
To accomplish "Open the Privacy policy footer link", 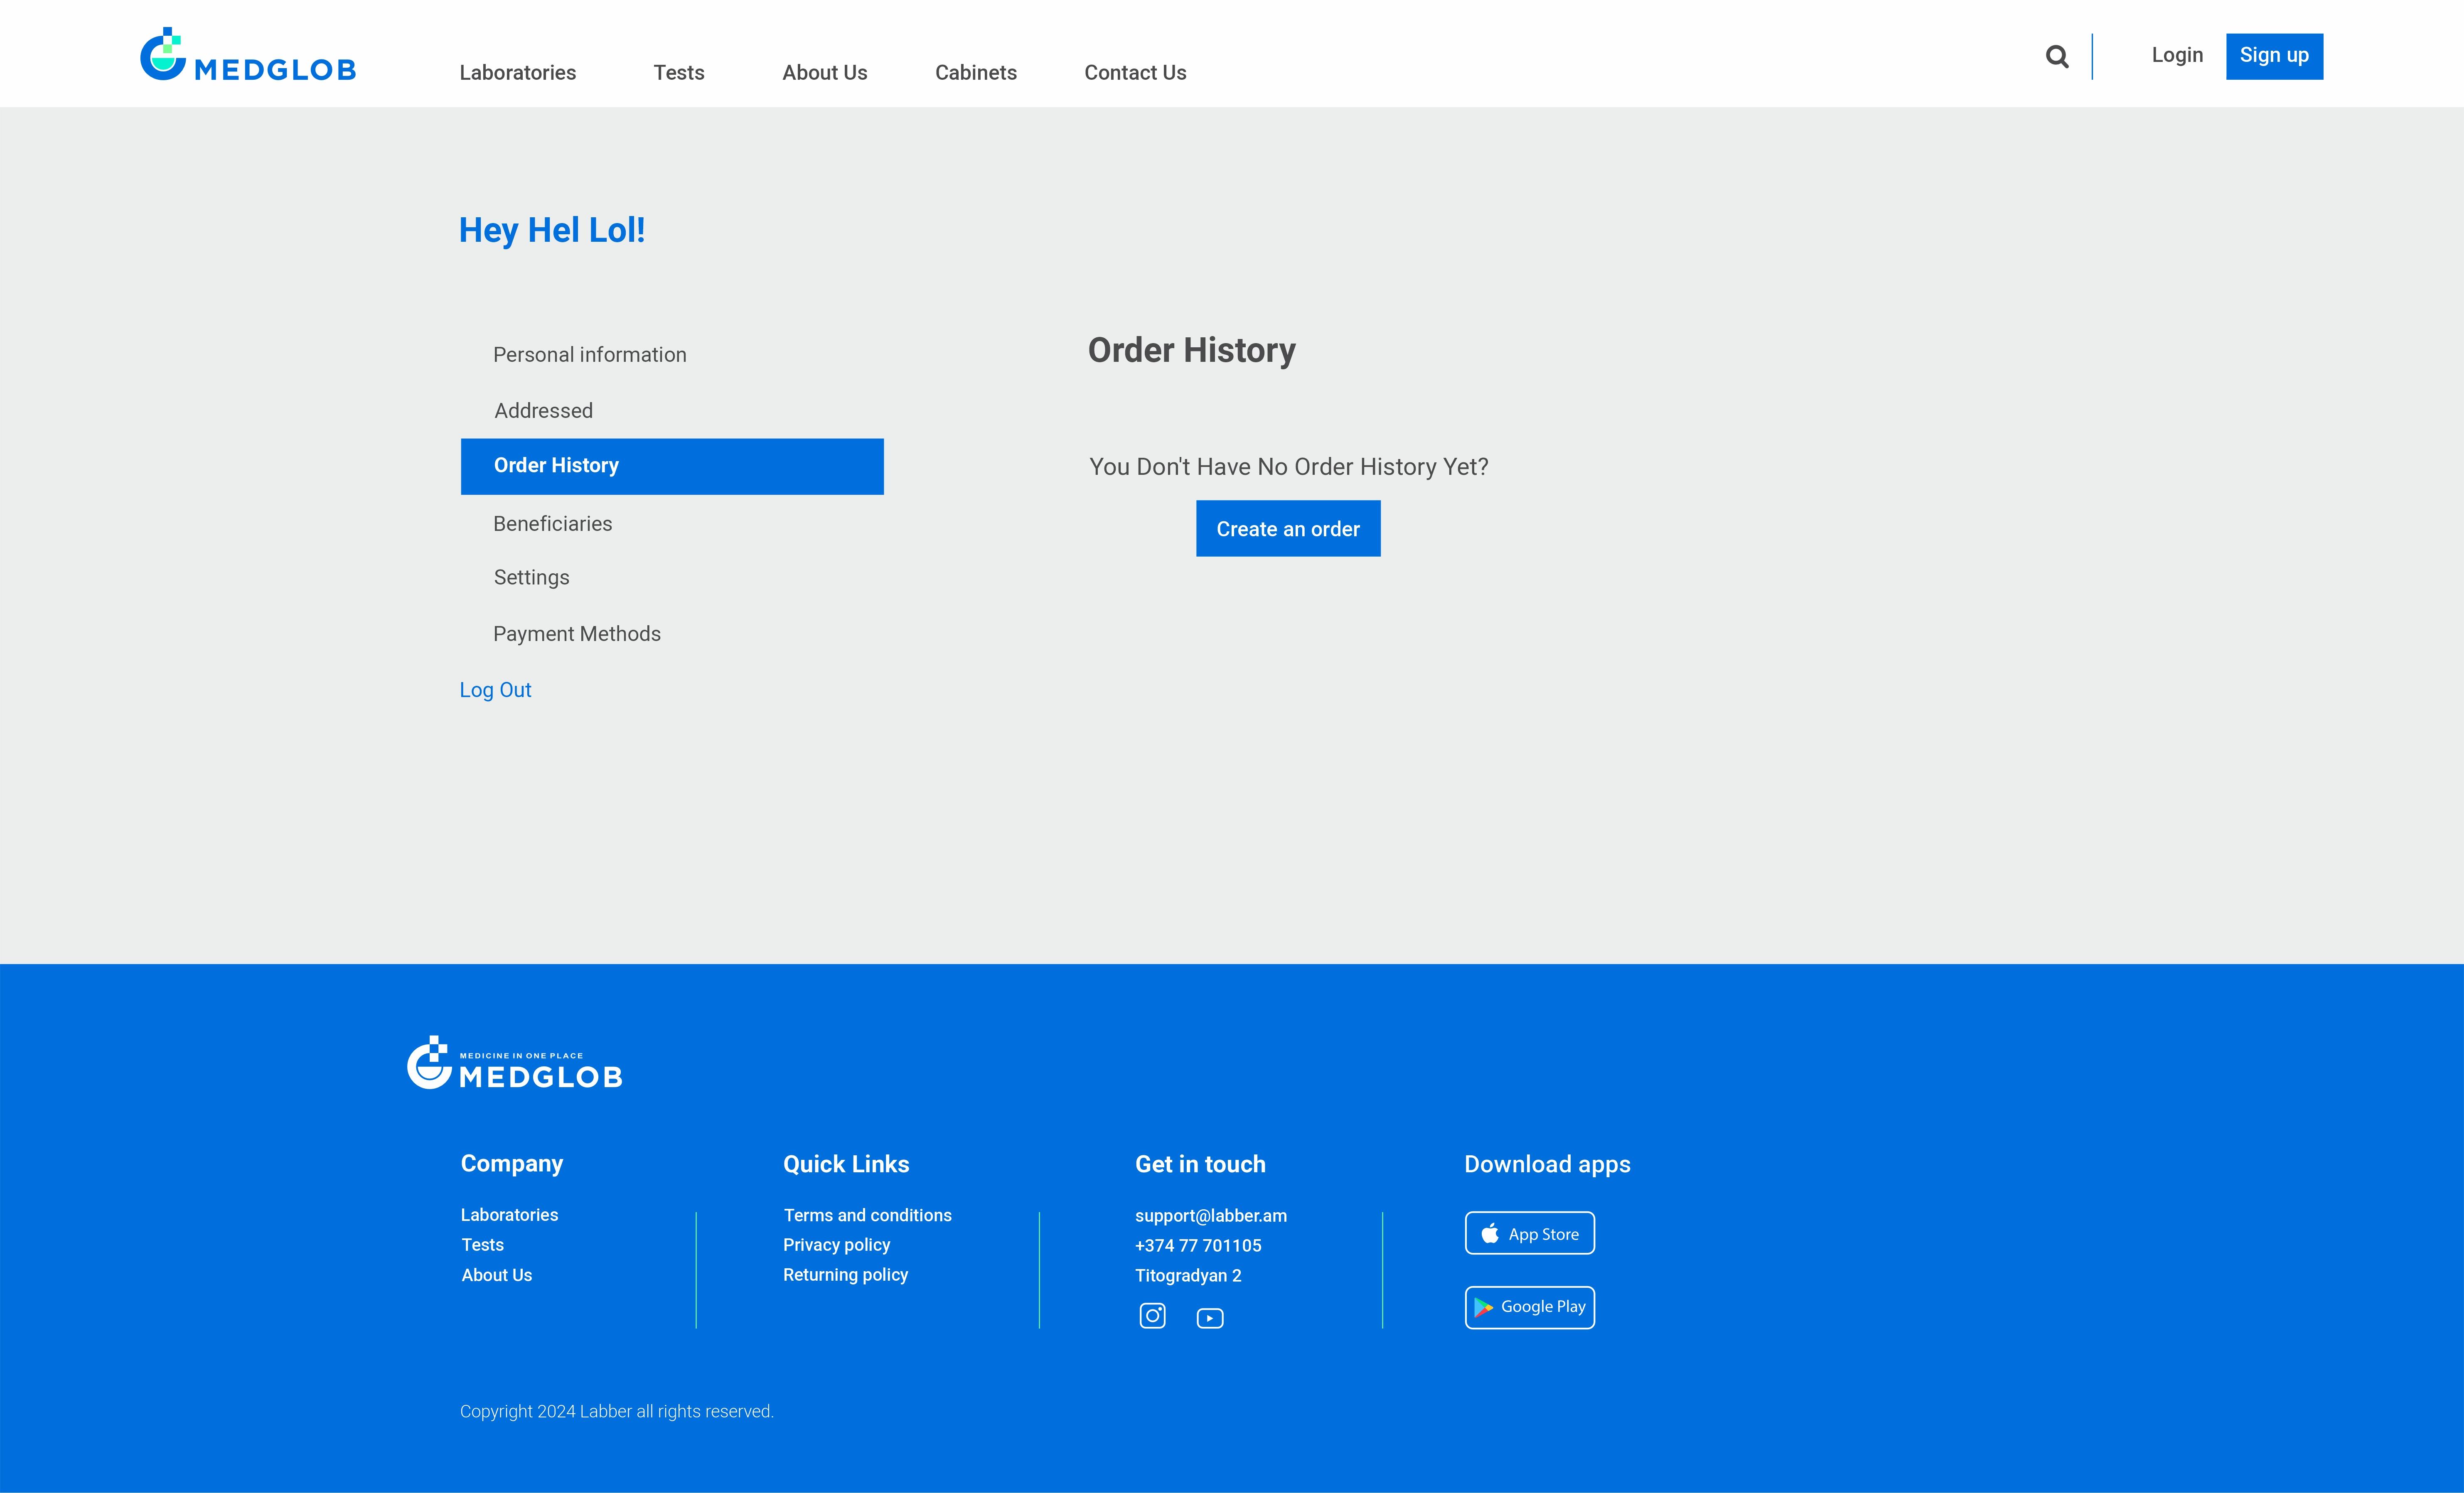I will click(x=836, y=1245).
